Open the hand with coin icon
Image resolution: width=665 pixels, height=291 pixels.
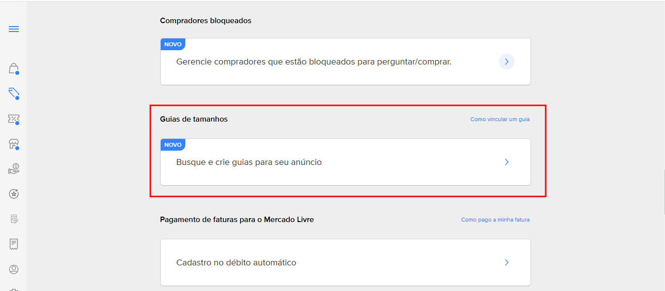pos(14,169)
